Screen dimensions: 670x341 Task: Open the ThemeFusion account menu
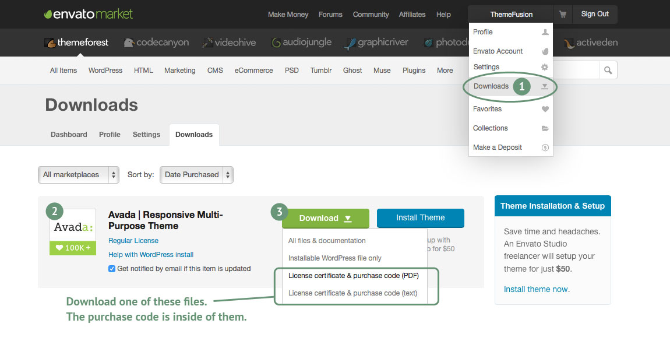click(511, 14)
